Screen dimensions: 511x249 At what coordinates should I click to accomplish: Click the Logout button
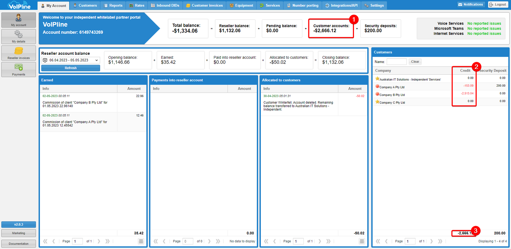click(497, 4)
